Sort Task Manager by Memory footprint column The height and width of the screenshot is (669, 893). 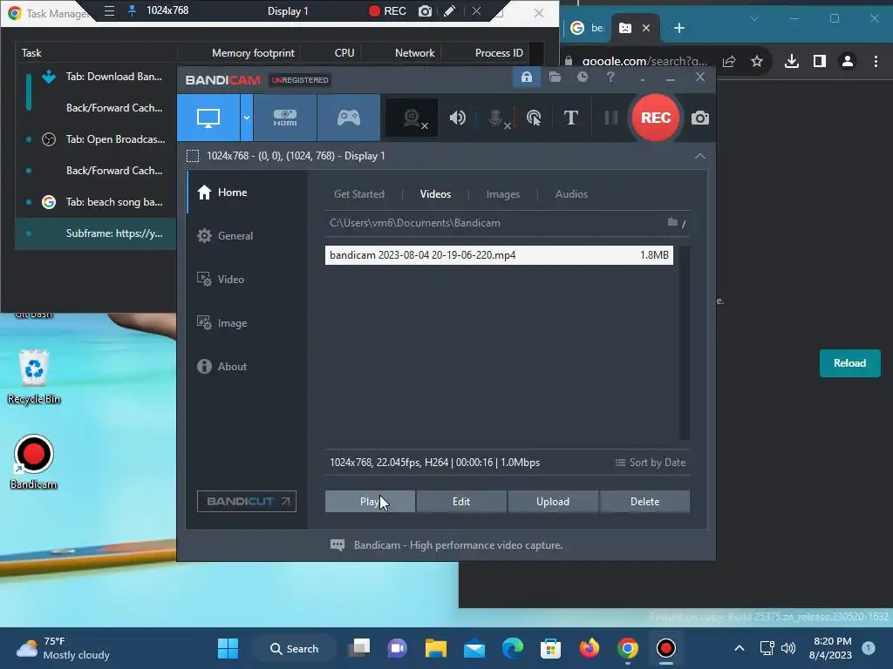(253, 53)
